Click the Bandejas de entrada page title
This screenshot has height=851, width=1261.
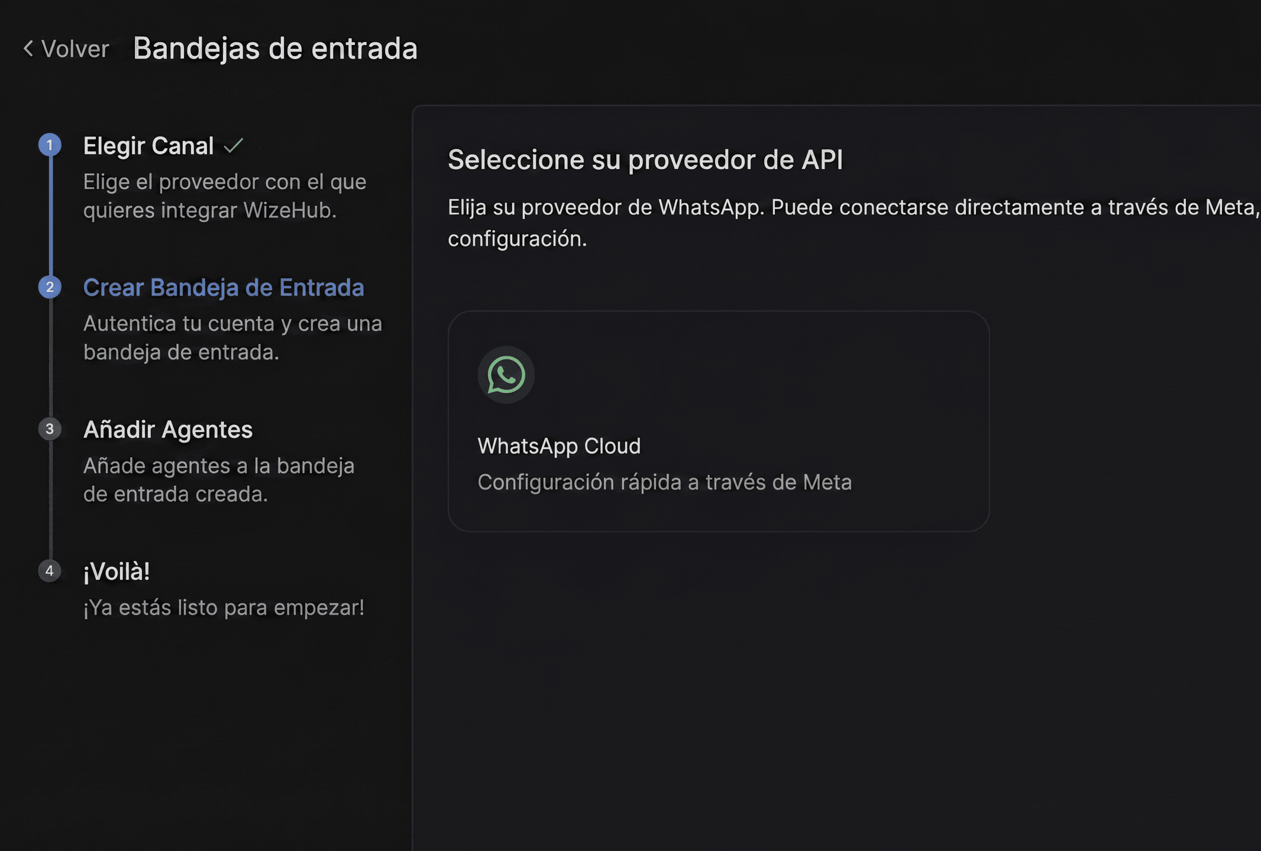276,48
